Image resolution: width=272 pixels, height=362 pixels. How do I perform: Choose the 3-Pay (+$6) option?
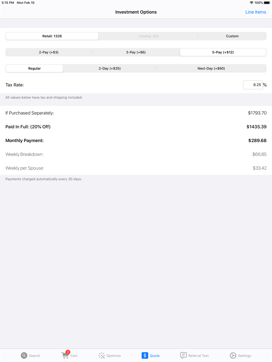[x=136, y=52]
